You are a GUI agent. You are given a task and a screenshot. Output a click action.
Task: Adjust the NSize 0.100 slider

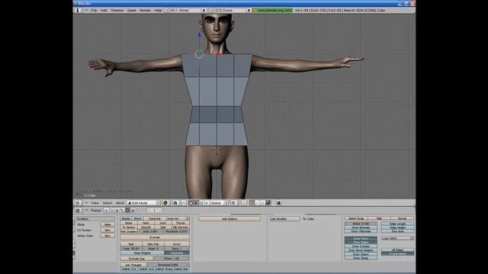[x=361, y=224]
